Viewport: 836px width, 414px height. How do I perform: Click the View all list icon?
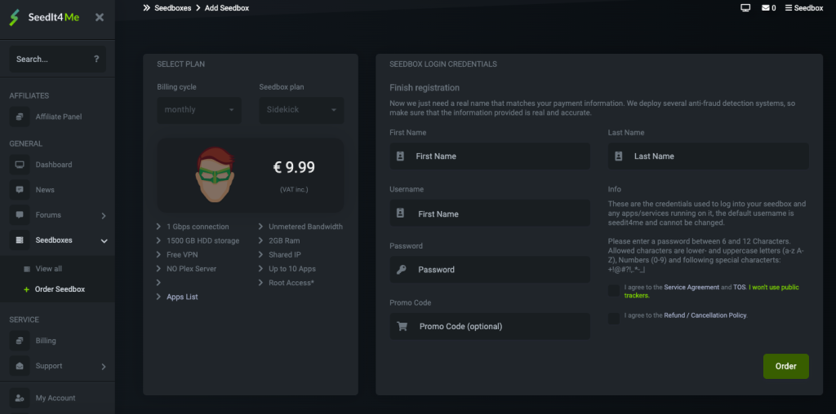click(x=27, y=269)
